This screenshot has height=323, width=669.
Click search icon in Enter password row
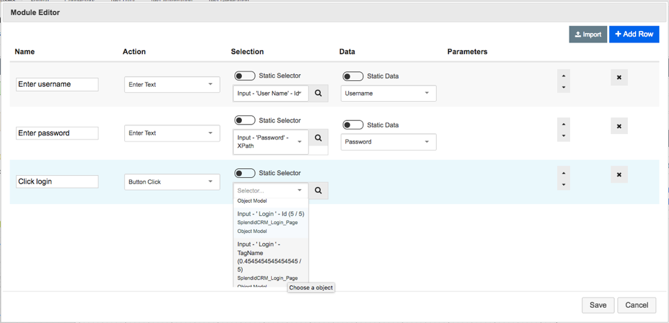pos(318,138)
